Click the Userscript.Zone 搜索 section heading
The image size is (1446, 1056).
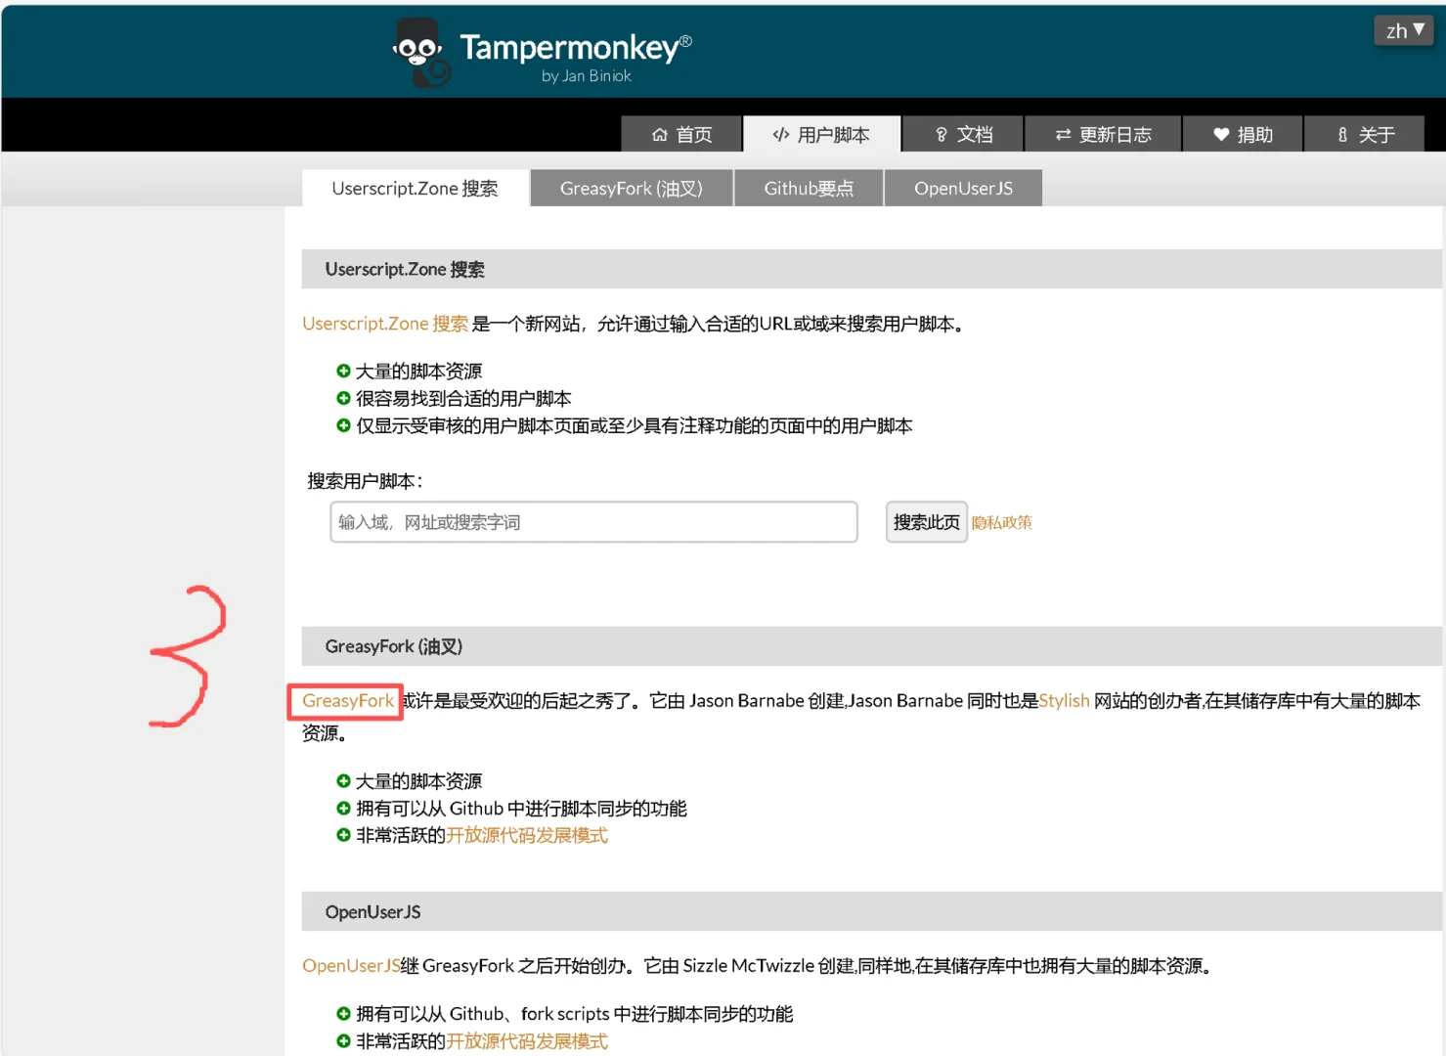[x=405, y=269]
